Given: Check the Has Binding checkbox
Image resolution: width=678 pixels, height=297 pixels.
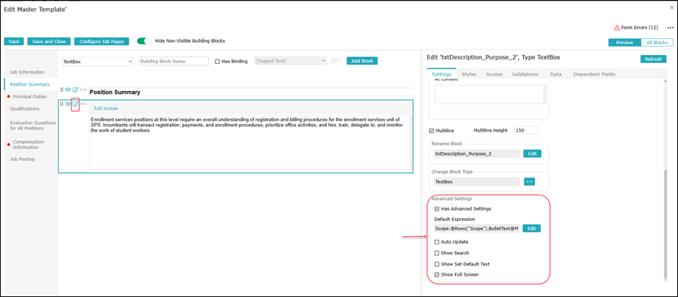Looking at the screenshot, I should [x=218, y=62].
